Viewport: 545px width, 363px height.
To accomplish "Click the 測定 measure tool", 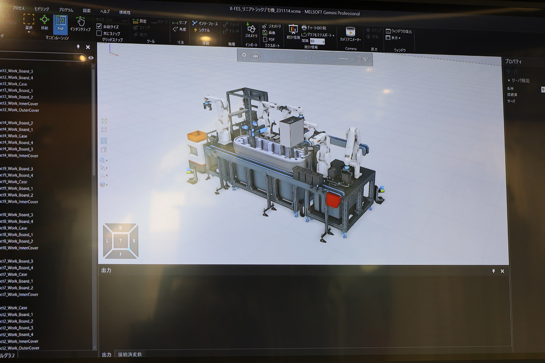I will [140, 21].
